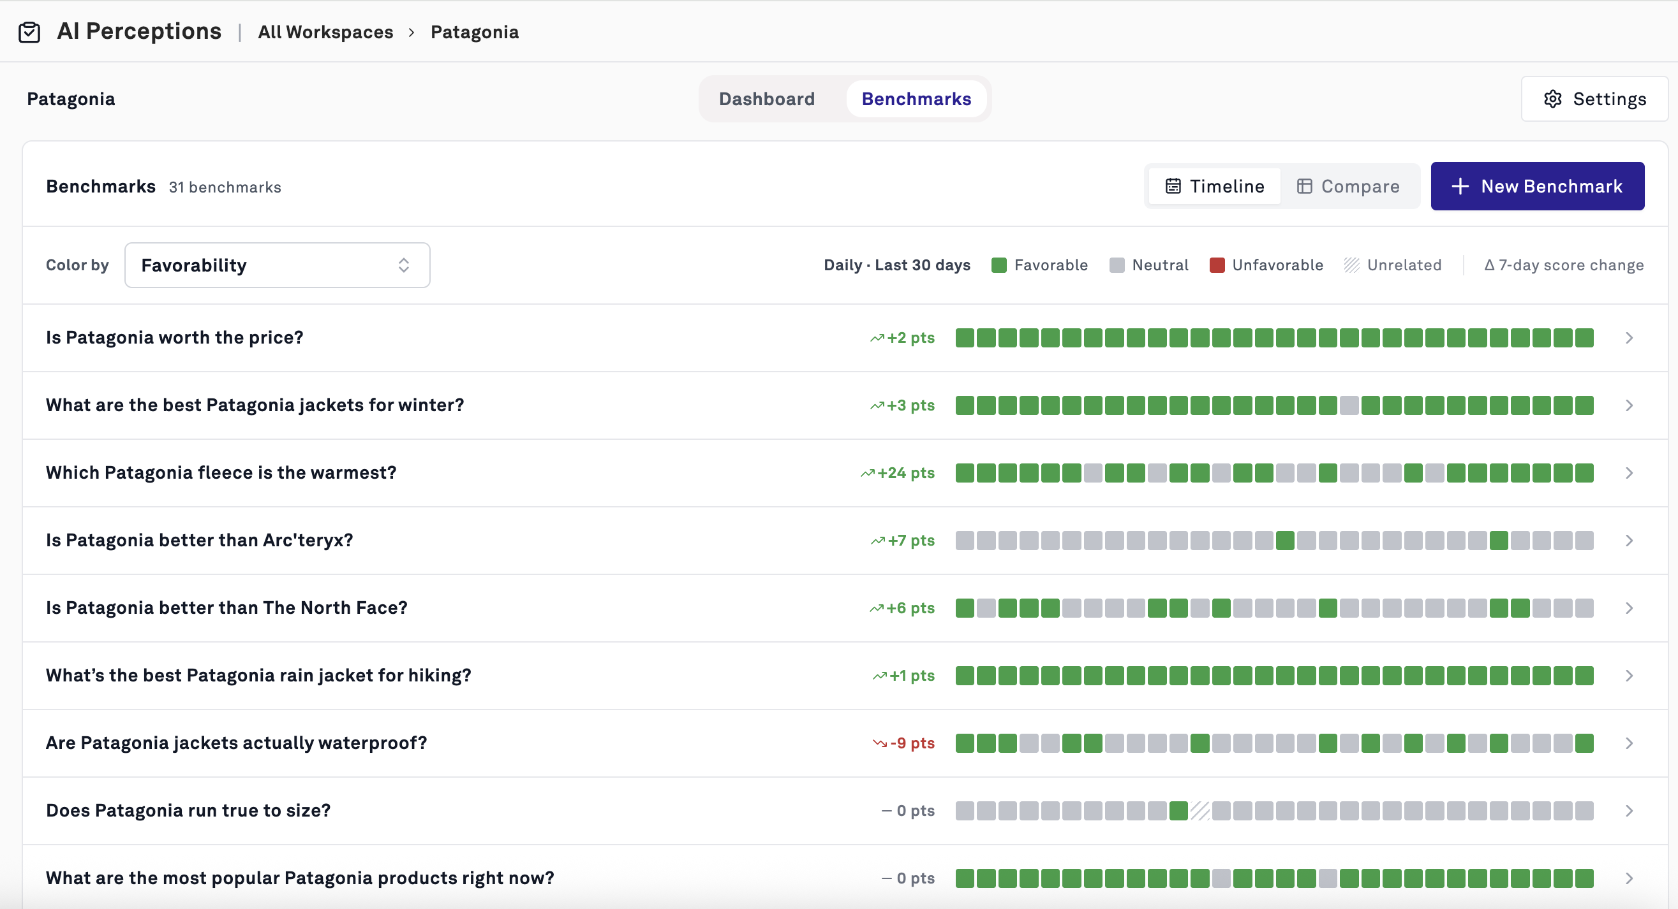Expand the best rain jacket for hiking row
This screenshot has height=909, width=1678.
[x=1628, y=677]
